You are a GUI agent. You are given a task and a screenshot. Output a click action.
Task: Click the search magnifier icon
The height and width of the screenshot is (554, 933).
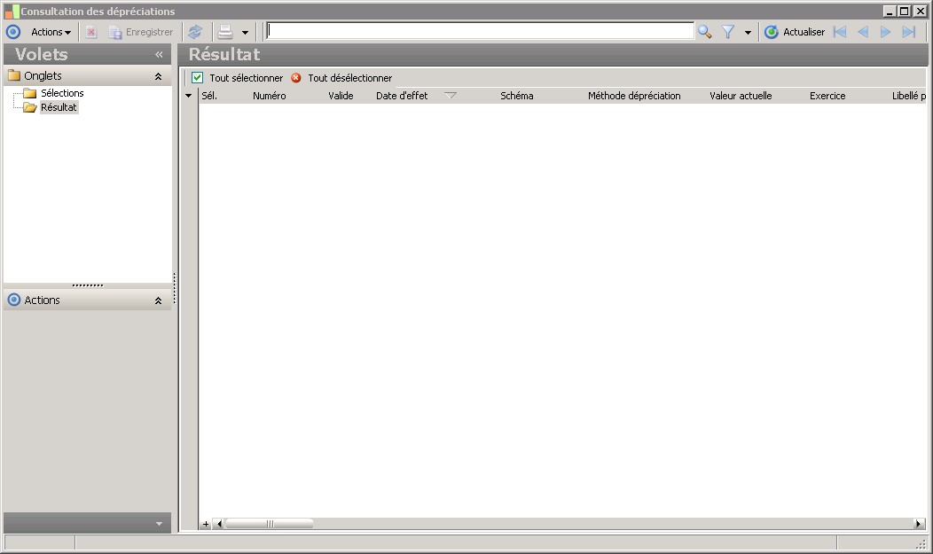click(x=704, y=32)
